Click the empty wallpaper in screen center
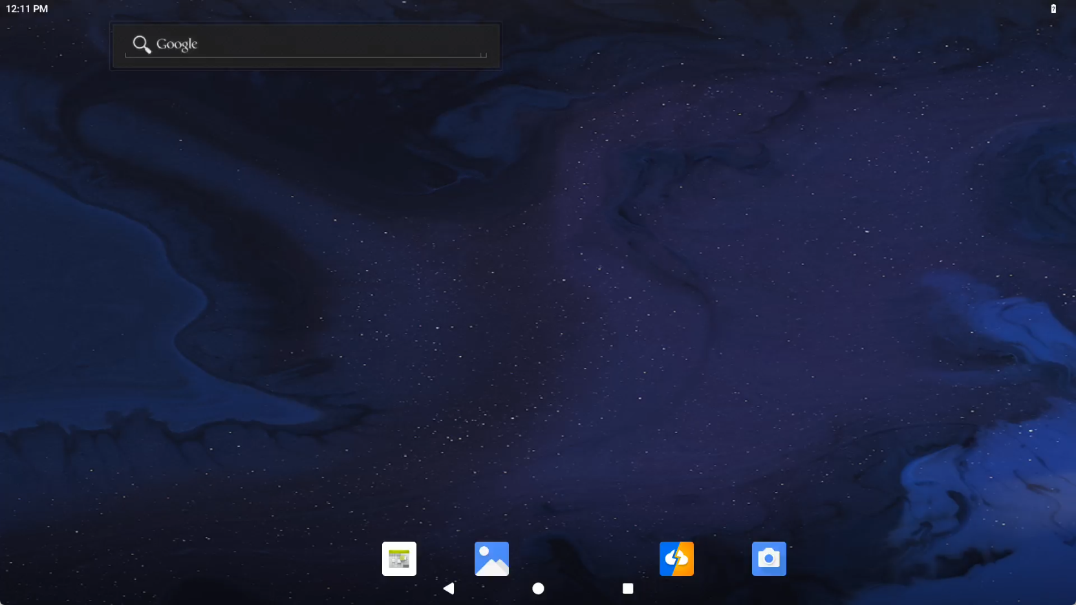1076x605 pixels. [538, 302]
